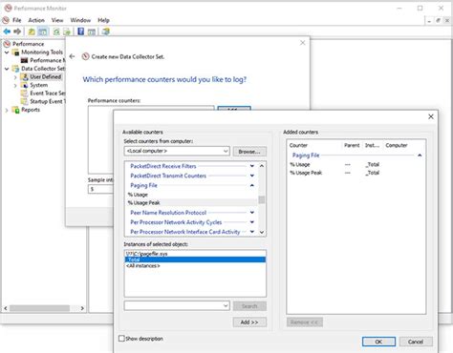Viewport: 453px width, 353px height.
Task: Collapse the Data Collector Sets tree node
Action: click(7, 69)
